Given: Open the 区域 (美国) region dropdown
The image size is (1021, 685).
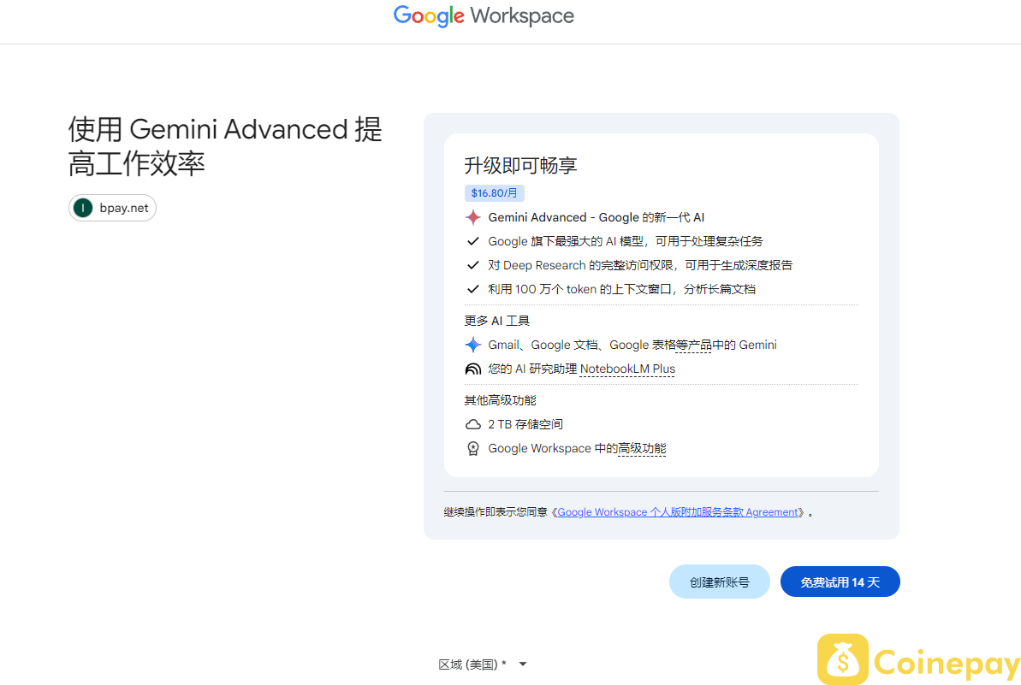Looking at the screenshot, I should pos(483,664).
